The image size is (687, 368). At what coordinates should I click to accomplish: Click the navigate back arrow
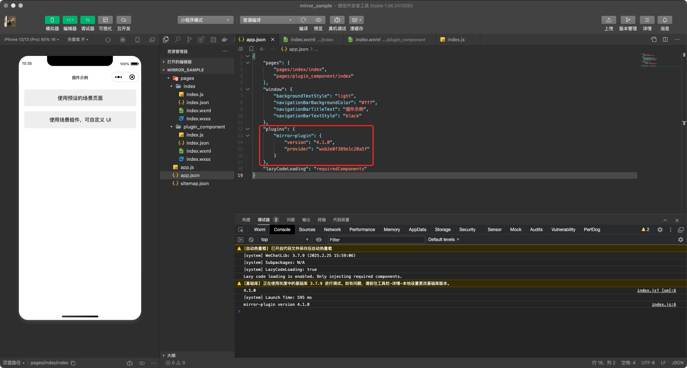pyautogui.click(x=262, y=49)
